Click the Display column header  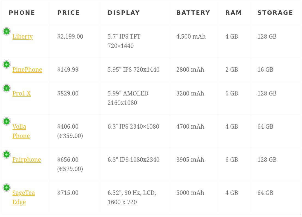pyautogui.click(x=124, y=13)
